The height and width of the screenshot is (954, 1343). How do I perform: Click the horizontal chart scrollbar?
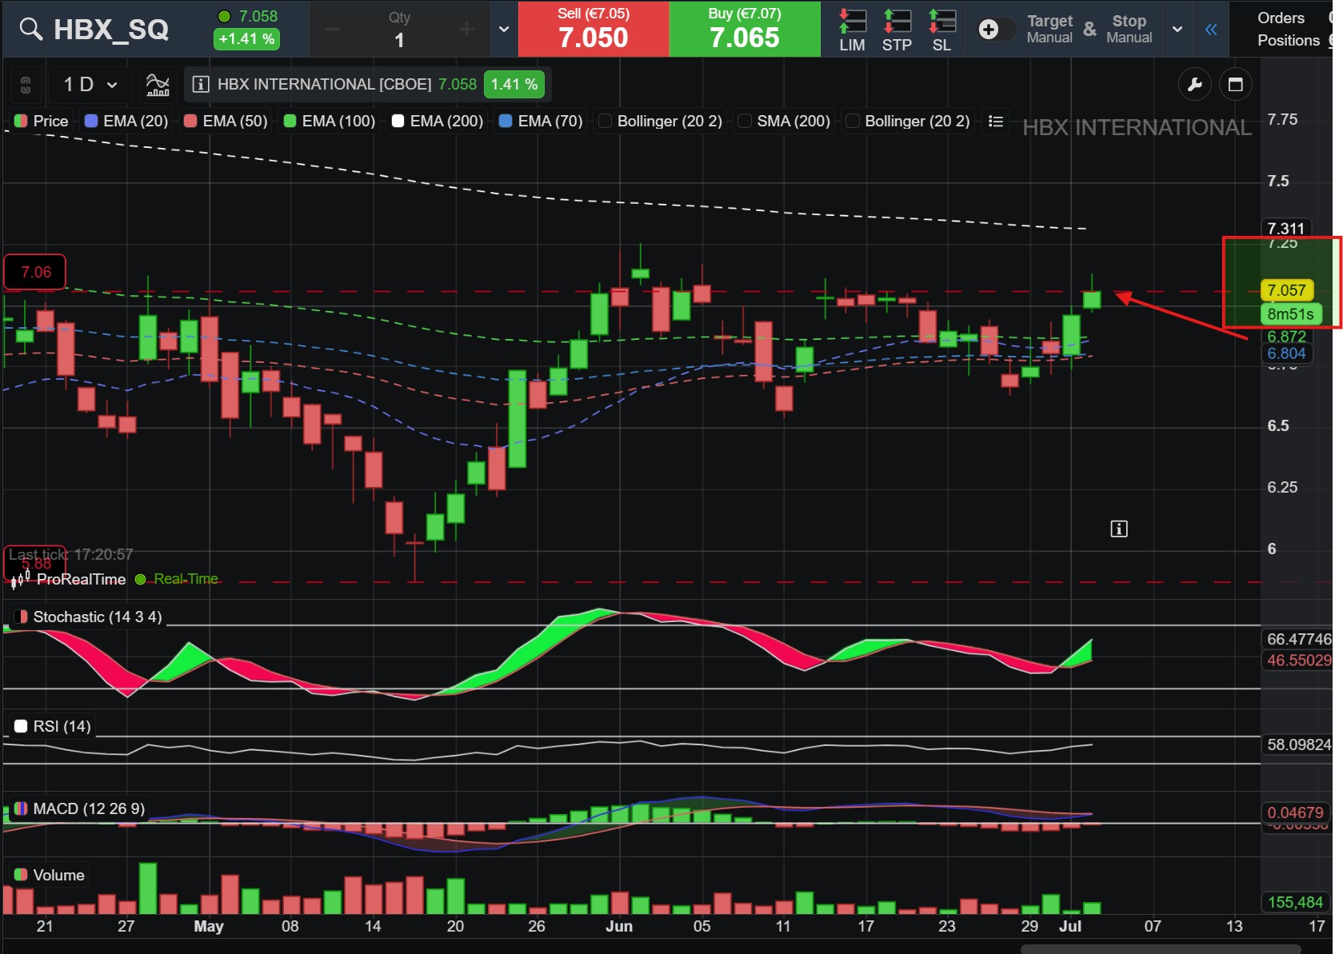pyautogui.click(x=1161, y=949)
